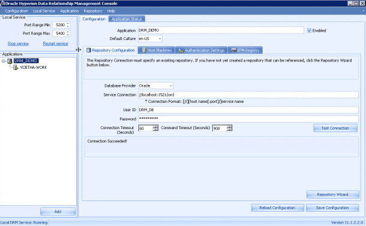Click the Service Connection input field

[x=248, y=94]
